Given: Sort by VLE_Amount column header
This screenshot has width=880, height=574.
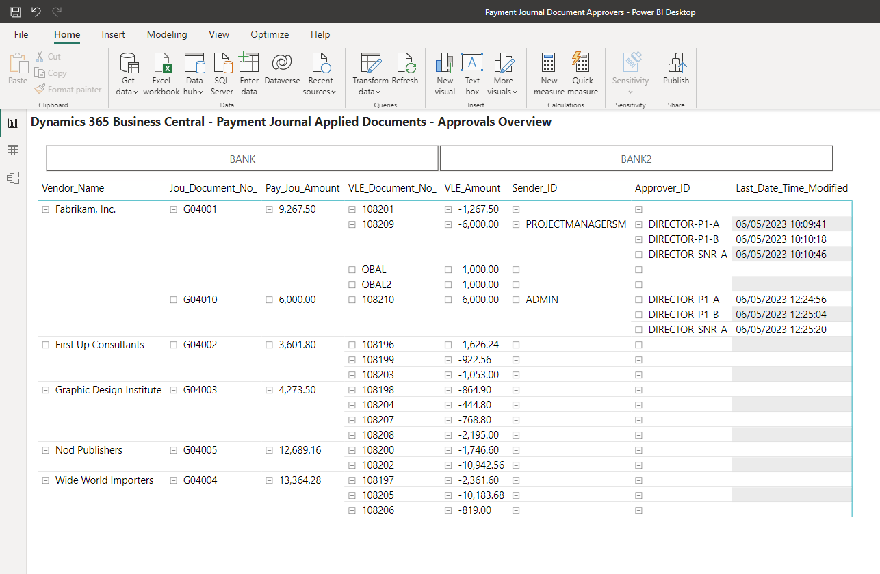Looking at the screenshot, I should click(473, 188).
